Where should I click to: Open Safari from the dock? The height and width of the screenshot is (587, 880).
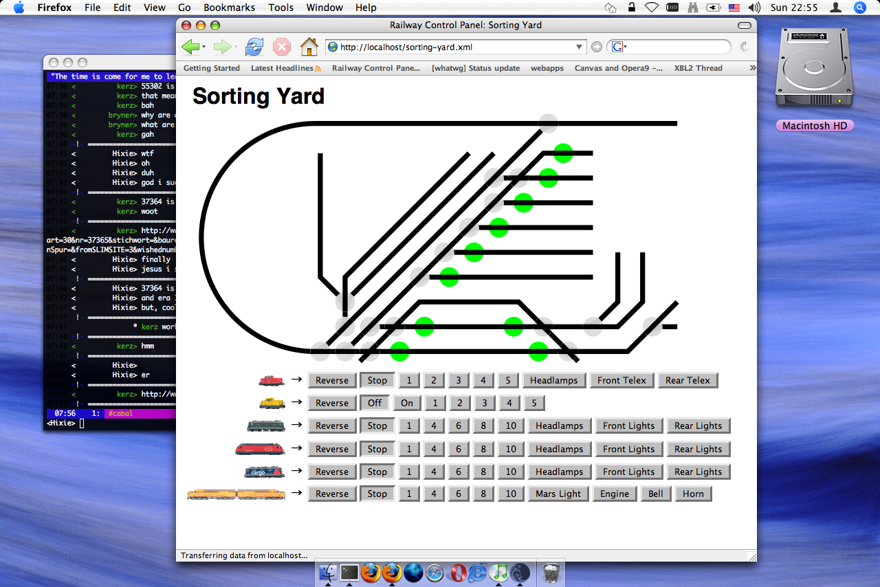pyautogui.click(x=435, y=573)
